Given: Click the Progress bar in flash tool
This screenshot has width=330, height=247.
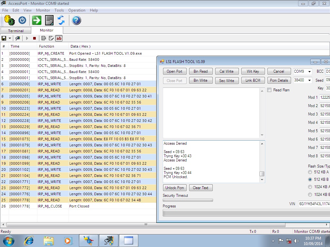Looking at the screenshot, I should (246, 213).
